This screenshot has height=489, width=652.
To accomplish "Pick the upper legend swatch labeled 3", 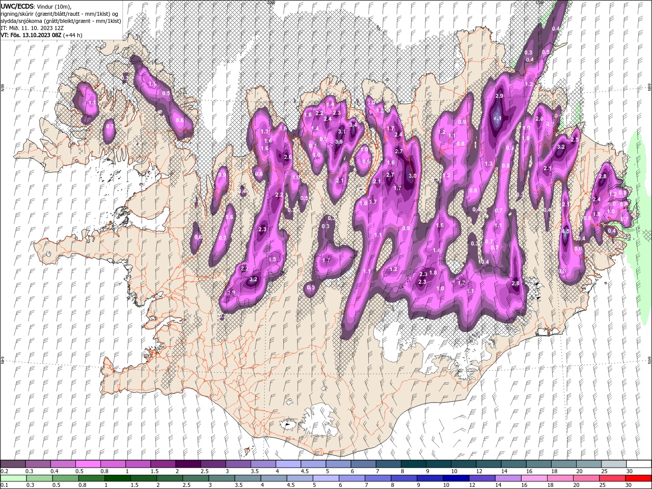I will pyautogui.click(x=237, y=464).
